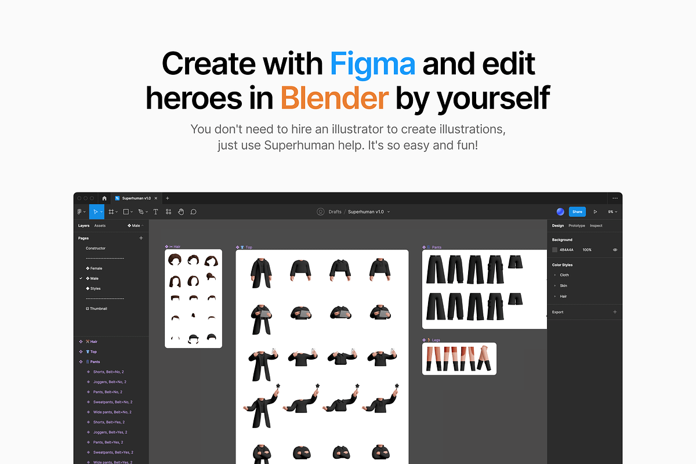The height and width of the screenshot is (464, 696).
Task: Expand the Hair color styles group
Action: 555,296
